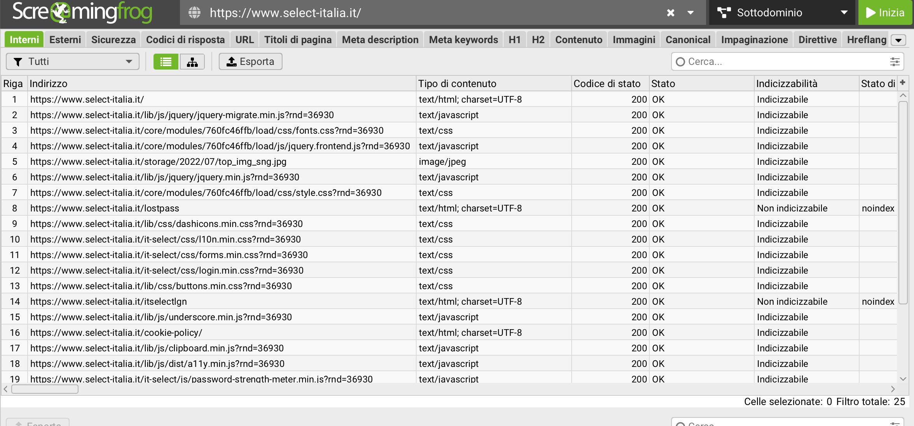Show more tabs with overflow arrow

click(898, 40)
